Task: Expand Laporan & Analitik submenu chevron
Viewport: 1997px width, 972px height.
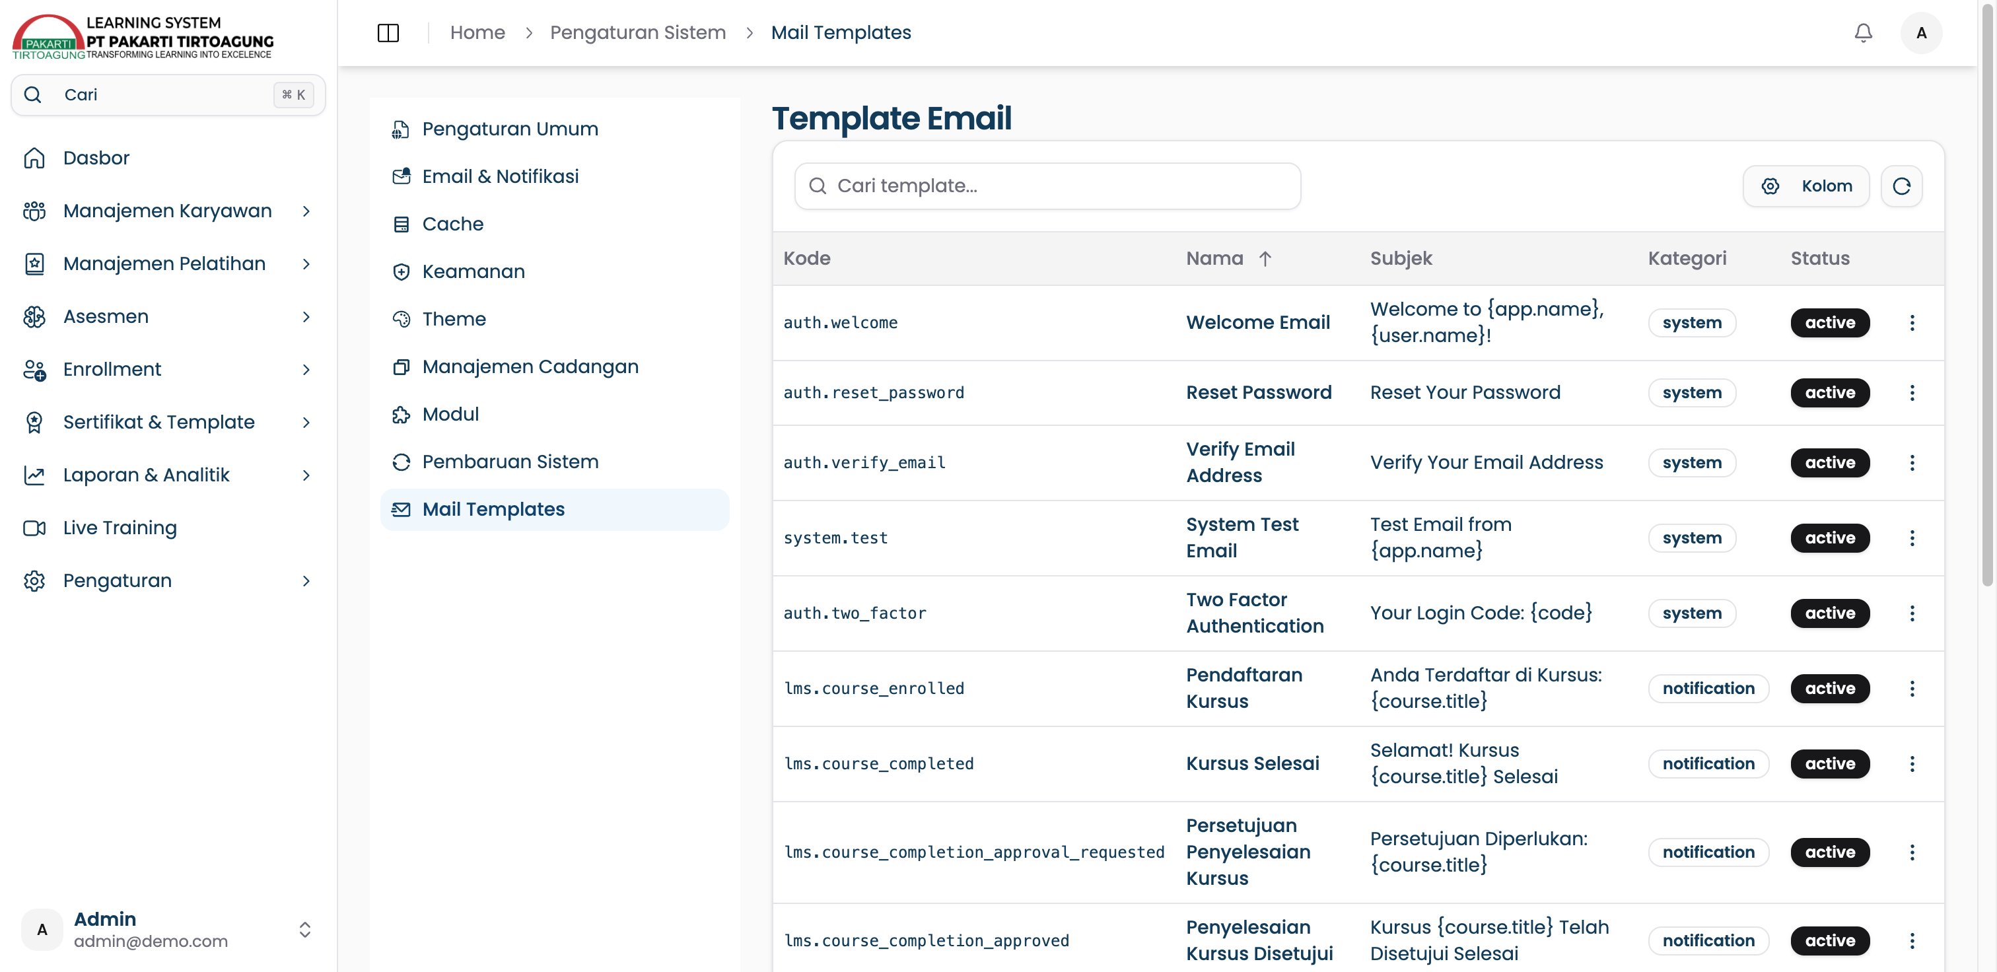Action: tap(306, 475)
